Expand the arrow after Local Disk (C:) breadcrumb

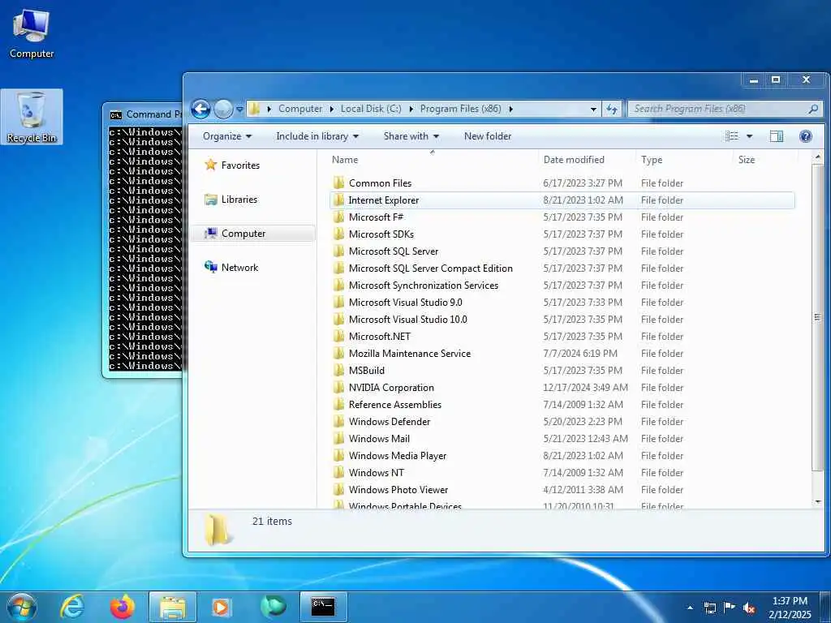point(411,110)
